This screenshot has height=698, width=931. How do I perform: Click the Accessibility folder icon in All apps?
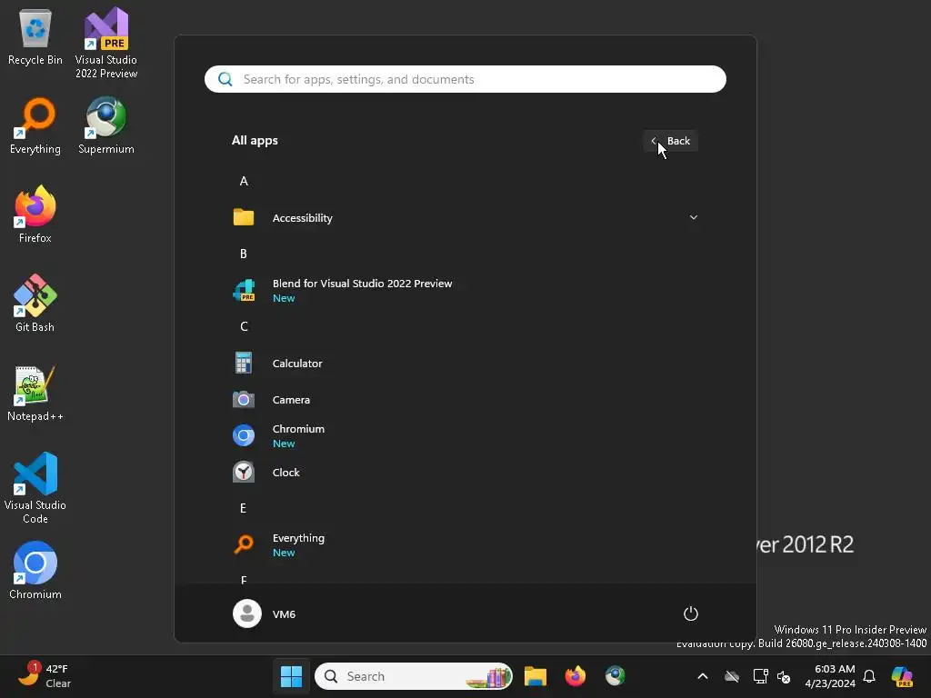[x=244, y=218]
